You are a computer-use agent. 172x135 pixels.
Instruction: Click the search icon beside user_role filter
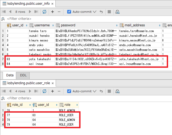click(3, 98)
